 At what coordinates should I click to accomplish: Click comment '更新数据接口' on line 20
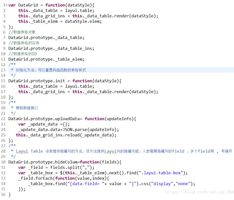(27, 108)
